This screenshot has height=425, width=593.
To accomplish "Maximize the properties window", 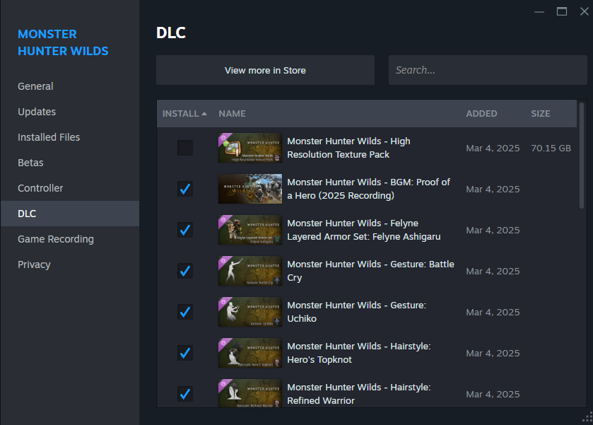I will [562, 11].
